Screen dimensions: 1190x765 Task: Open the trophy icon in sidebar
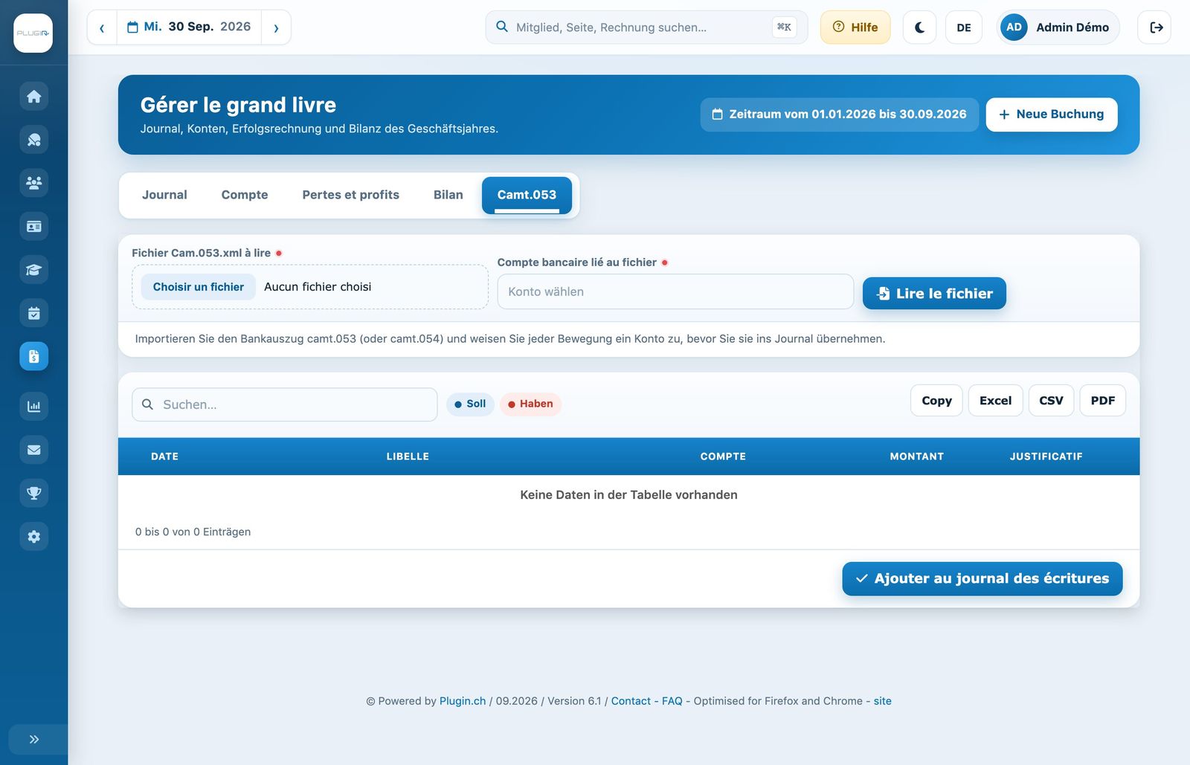33,493
